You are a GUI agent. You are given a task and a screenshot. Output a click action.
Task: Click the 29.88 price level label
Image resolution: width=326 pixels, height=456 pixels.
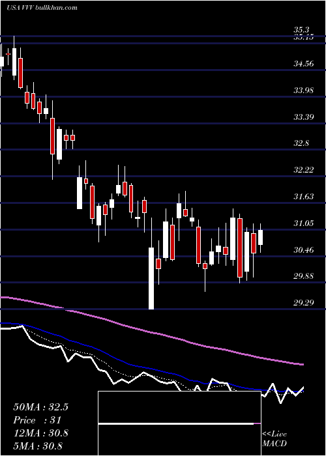pyautogui.click(x=304, y=276)
